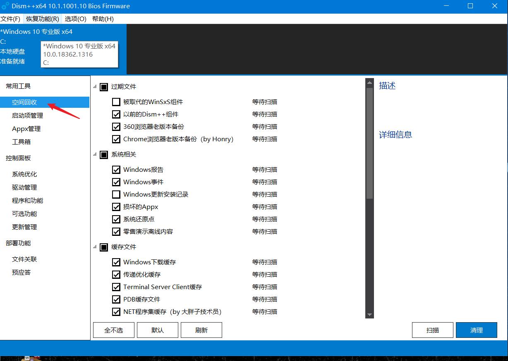Switch to Appx管理
508x361 pixels.
click(x=26, y=128)
